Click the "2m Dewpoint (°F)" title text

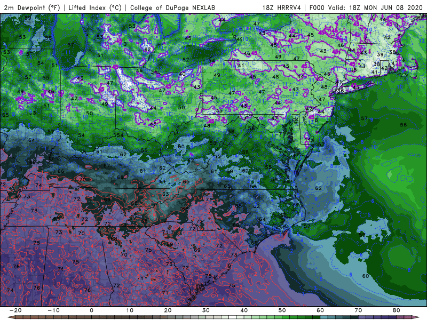click(x=31, y=7)
